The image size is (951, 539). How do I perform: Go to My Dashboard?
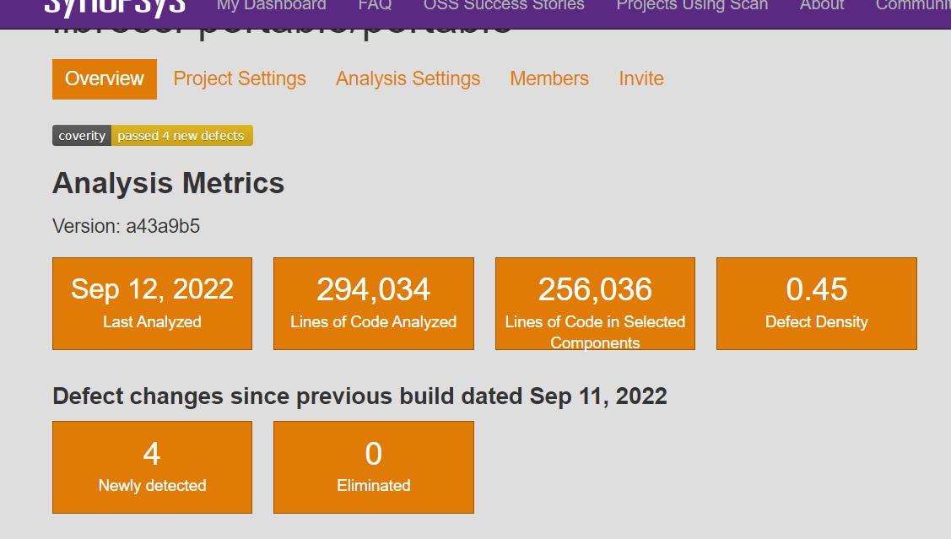click(x=271, y=6)
